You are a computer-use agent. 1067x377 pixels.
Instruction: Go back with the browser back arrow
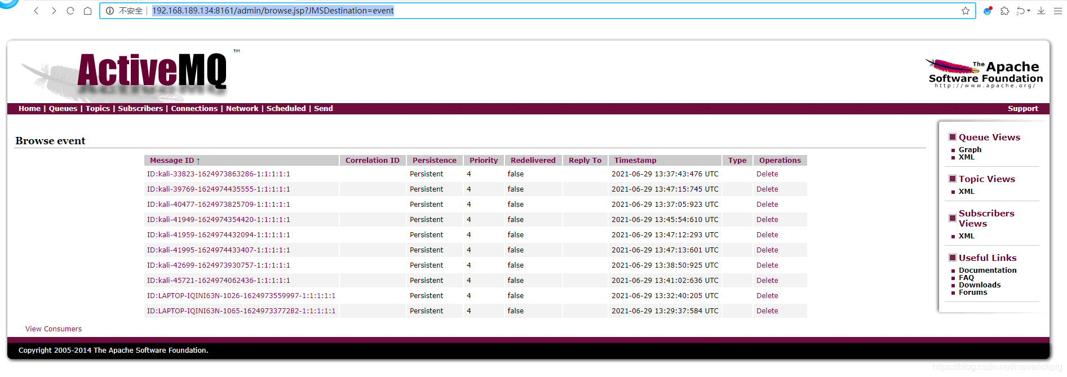[36, 11]
